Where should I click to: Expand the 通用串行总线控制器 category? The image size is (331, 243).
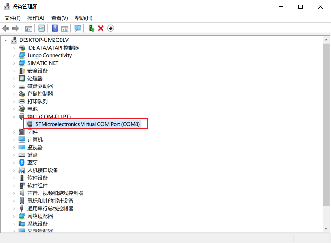[14, 208]
